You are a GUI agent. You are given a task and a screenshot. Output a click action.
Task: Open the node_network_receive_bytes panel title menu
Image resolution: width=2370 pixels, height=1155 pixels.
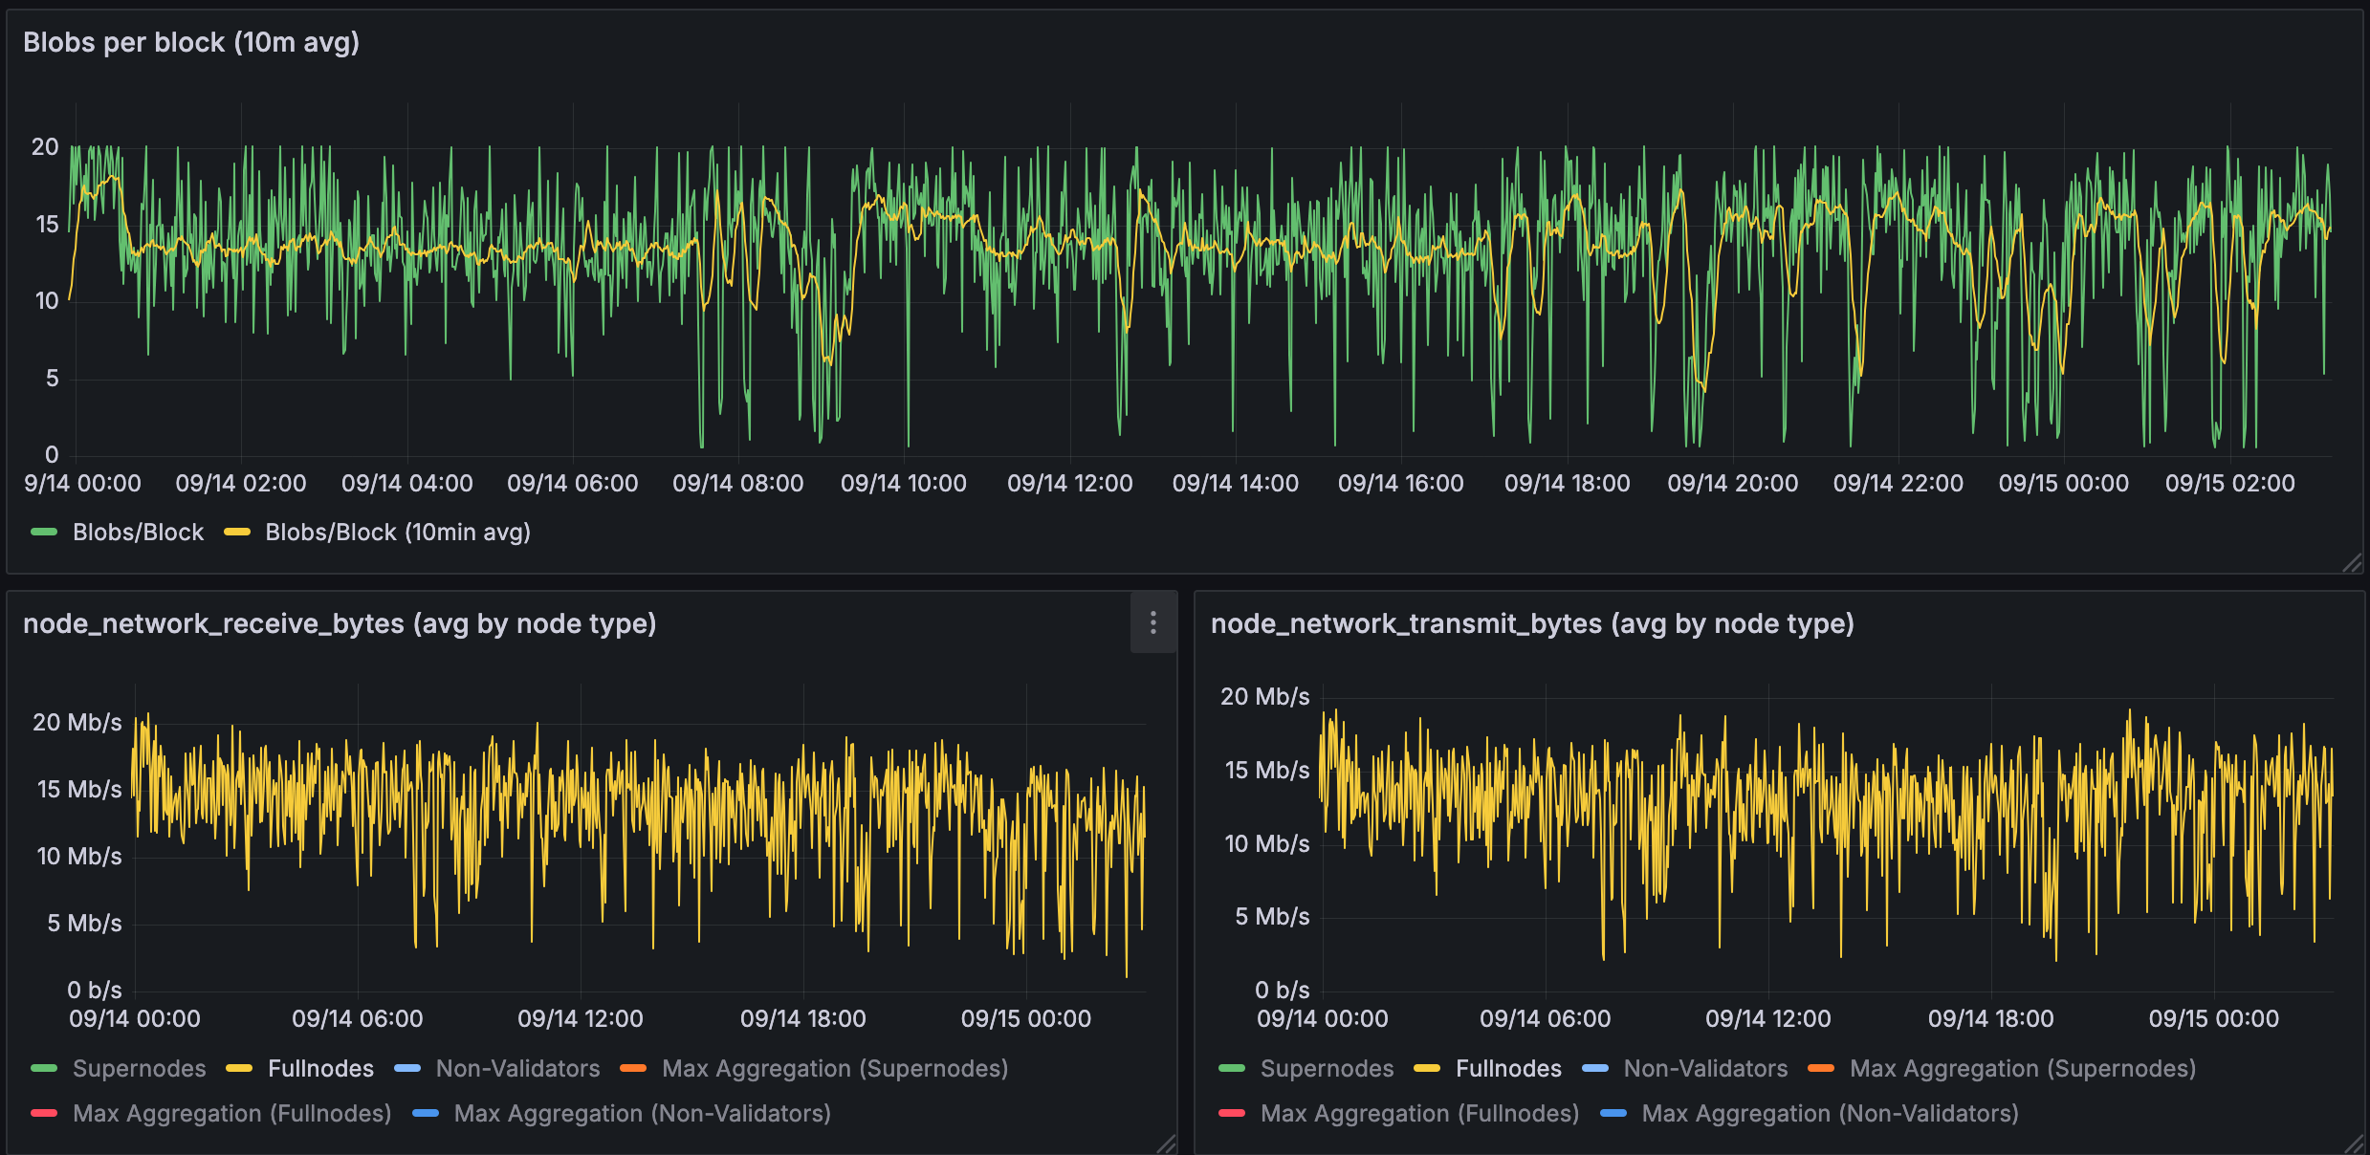tap(340, 624)
